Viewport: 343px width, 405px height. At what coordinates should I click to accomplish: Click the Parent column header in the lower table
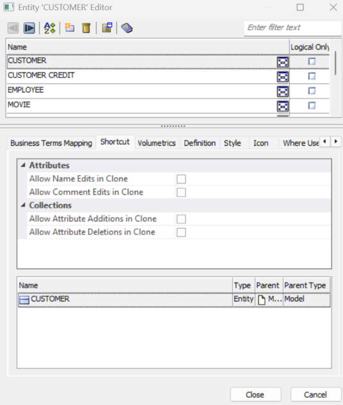(x=269, y=285)
